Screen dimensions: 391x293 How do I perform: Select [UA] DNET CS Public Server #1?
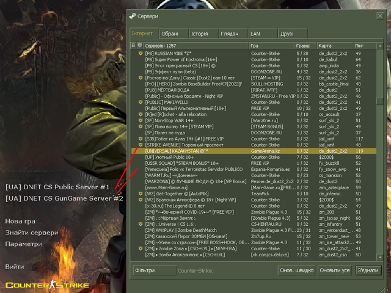click(x=57, y=187)
